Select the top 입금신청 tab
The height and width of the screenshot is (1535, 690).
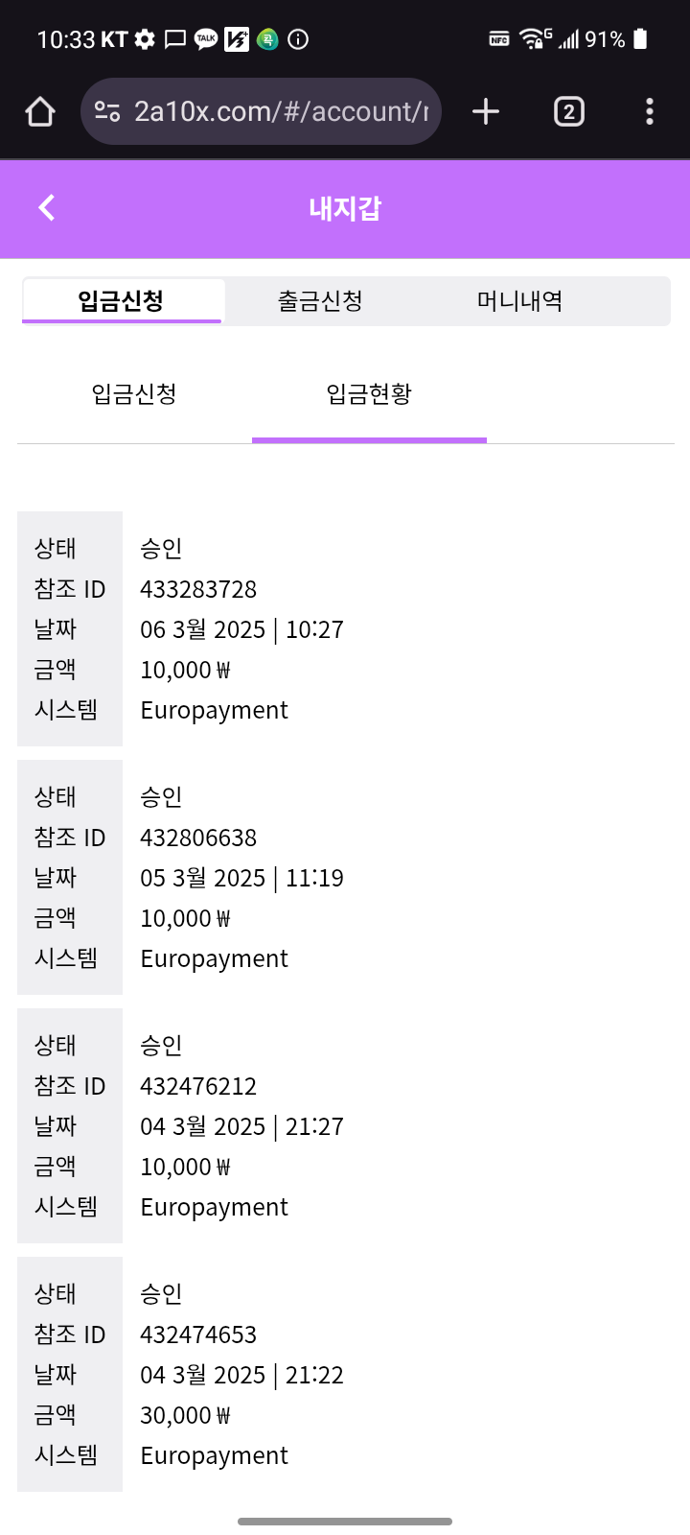pyautogui.click(x=122, y=301)
